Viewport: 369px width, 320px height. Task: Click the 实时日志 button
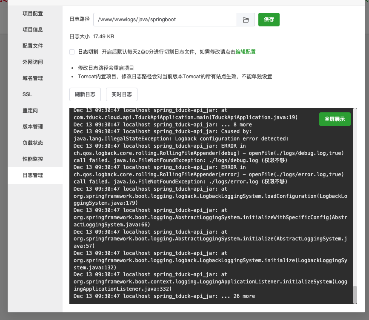122,94
